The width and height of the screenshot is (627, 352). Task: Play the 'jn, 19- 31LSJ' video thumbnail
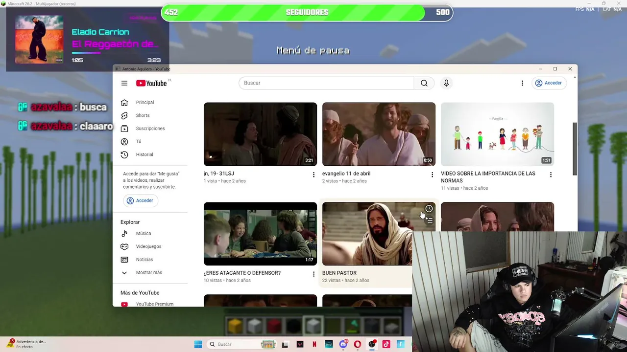[x=260, y=134]
